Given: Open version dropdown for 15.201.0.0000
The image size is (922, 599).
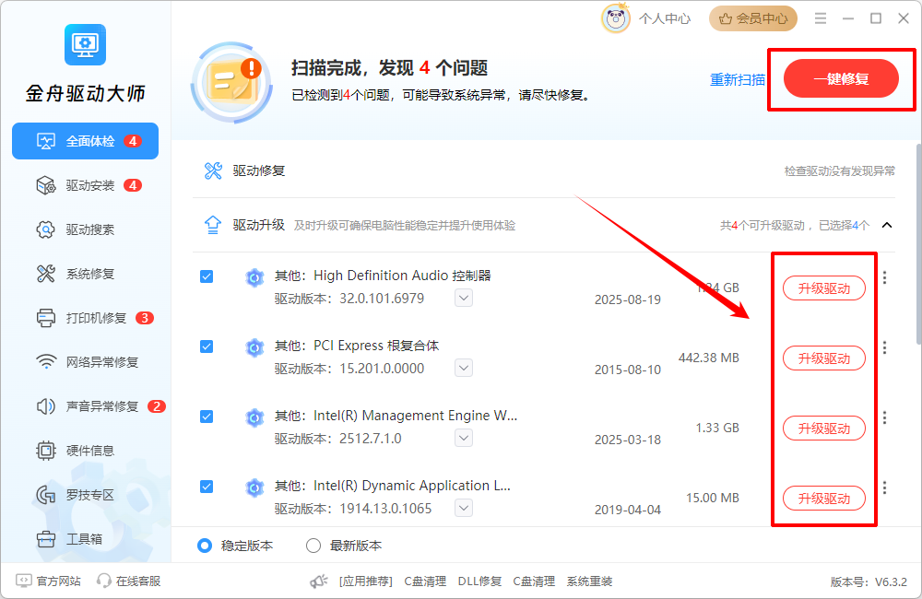Looking at the screenshot, I should (x=464, y=368).
